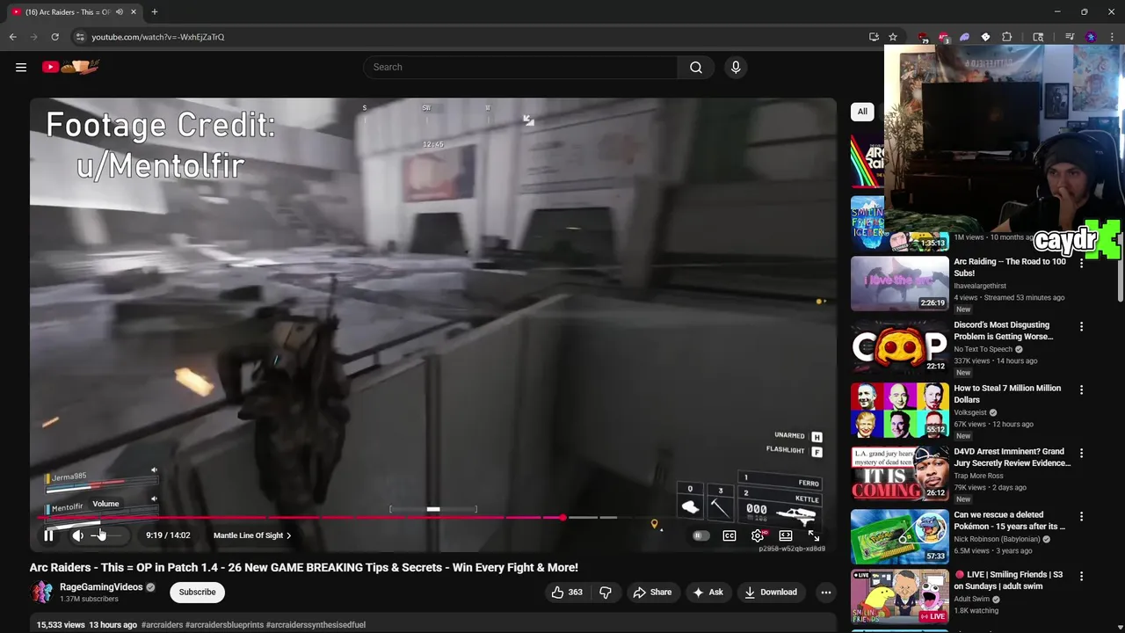Open the Chrome profile avatar
The height and width of the screenshot is (633, 1125).
1091,37
